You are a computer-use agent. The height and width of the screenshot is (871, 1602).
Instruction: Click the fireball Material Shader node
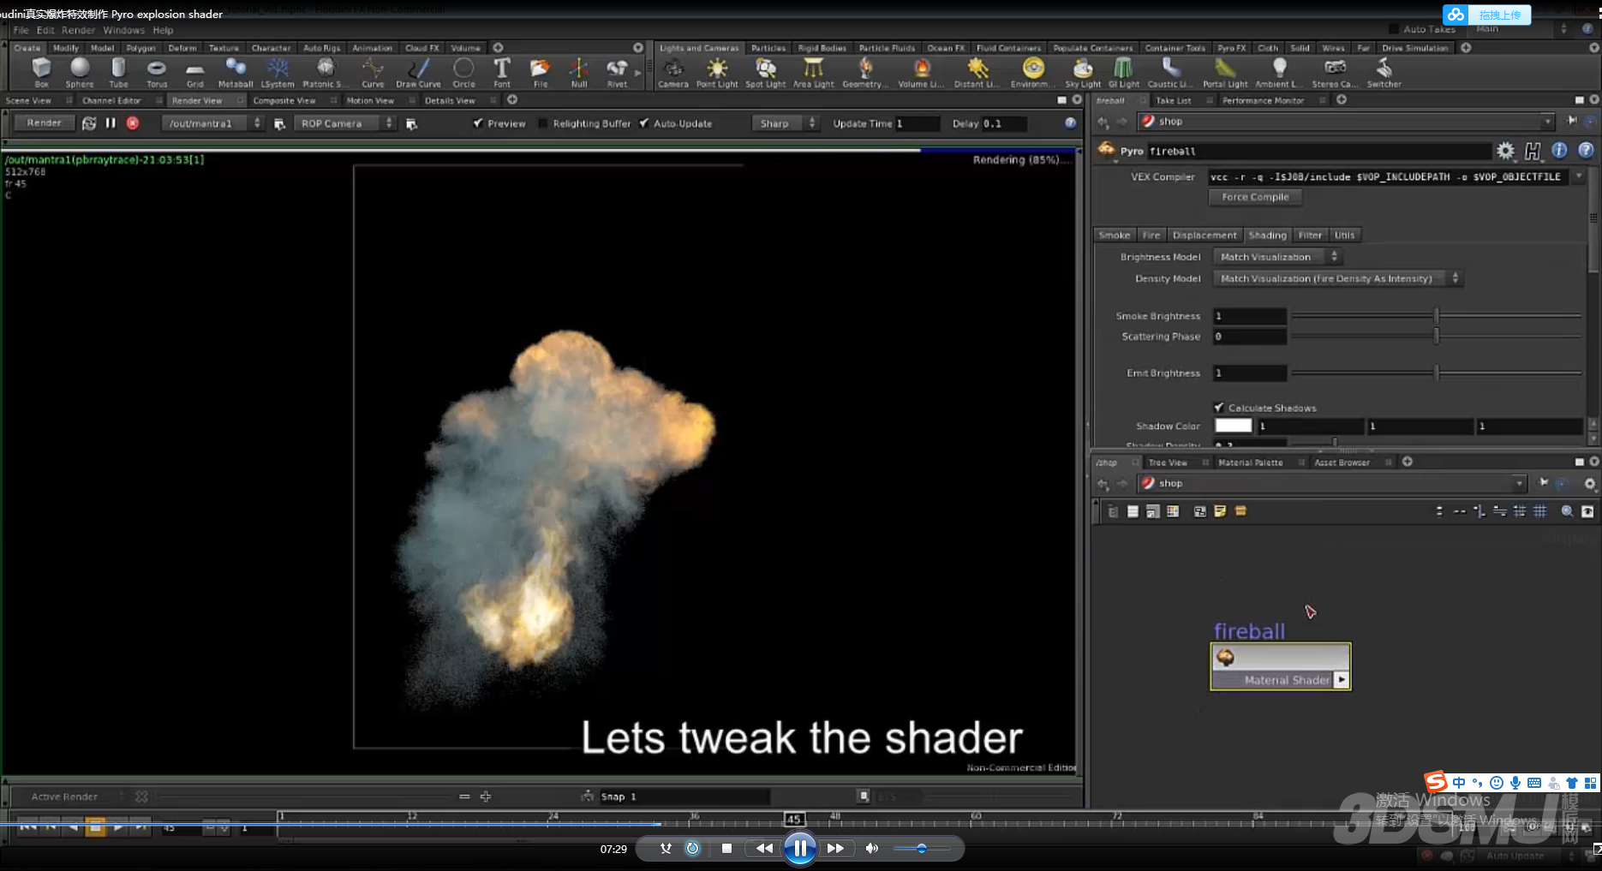click(1280, 666)
